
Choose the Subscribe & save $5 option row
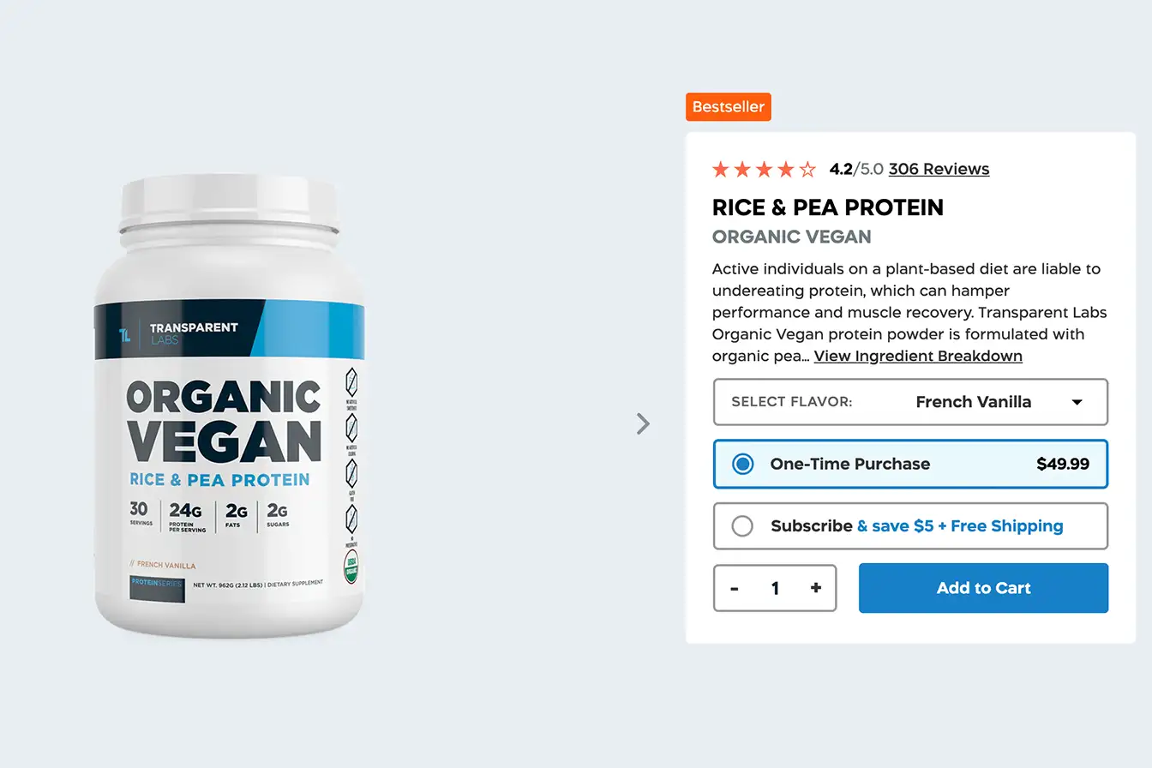coord(910,525)
